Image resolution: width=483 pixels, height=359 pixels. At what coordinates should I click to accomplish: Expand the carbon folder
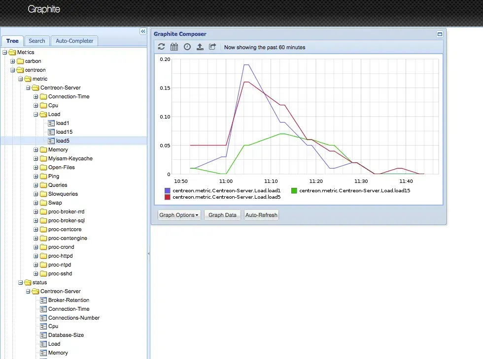coord(13,61)
